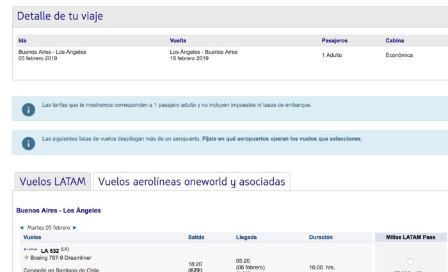
Task: Go to previous day using left arrow
Action: point(21,227)
